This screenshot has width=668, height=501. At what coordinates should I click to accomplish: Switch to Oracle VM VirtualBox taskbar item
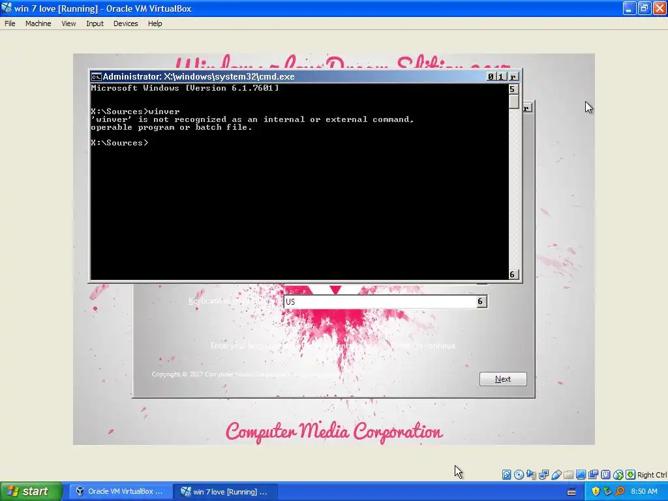(x=120, y=492)
